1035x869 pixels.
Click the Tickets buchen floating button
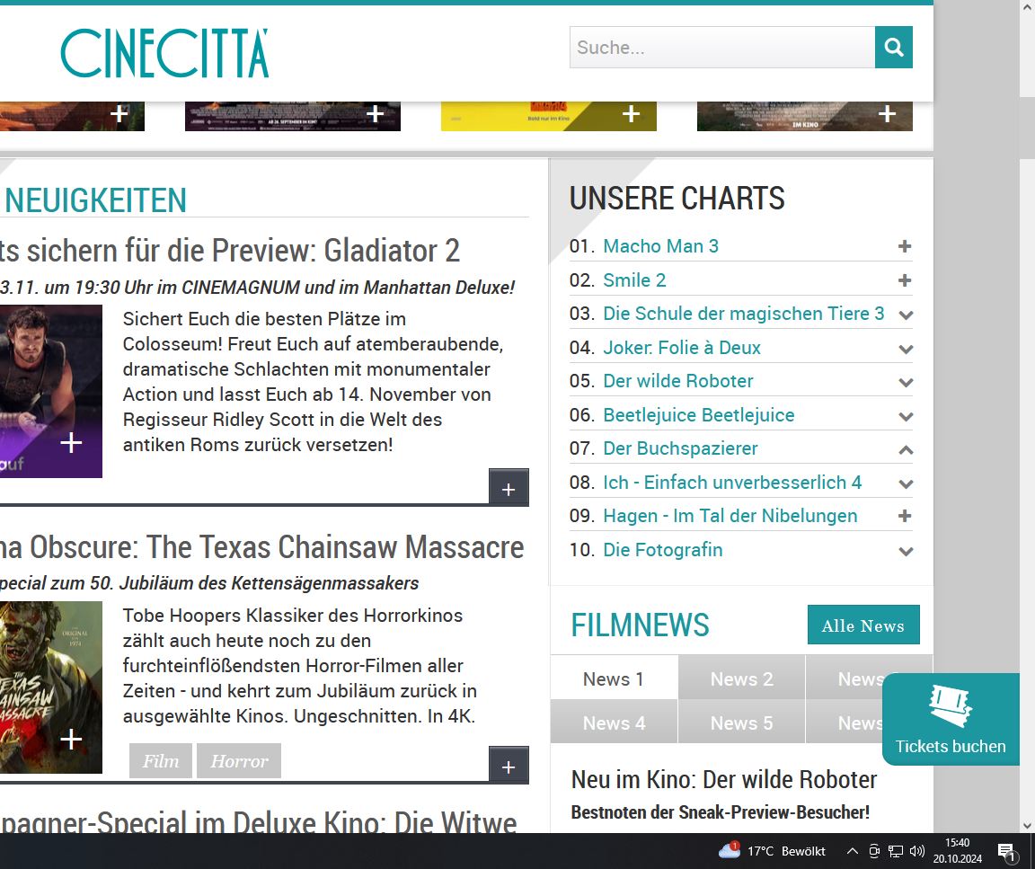(951, 719)
